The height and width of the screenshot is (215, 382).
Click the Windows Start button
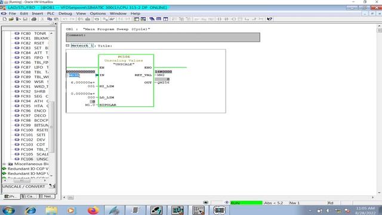(8, 210)
